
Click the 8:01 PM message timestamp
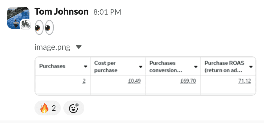click(x=107, y=12)
